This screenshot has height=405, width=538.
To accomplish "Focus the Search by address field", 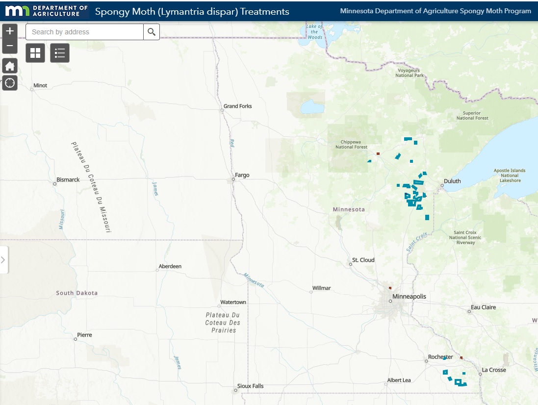I will [x=84, y=32].
